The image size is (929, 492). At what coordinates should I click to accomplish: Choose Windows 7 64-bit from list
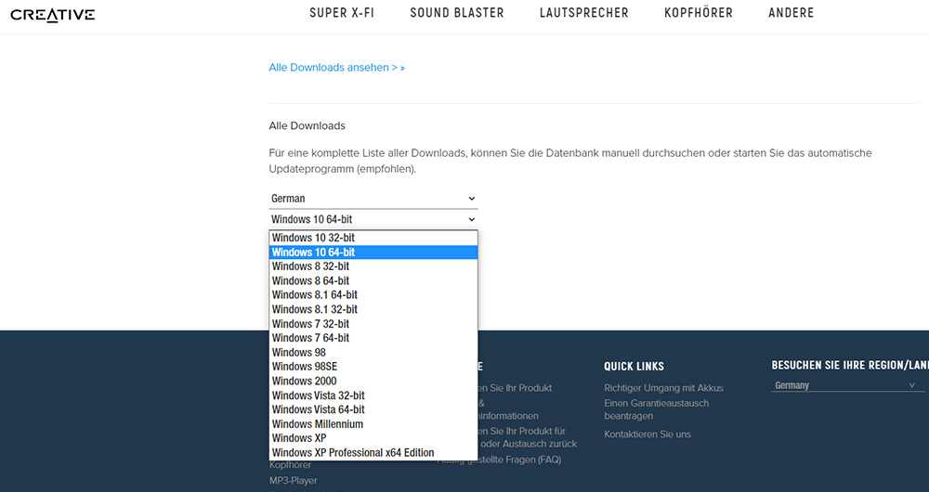pyautogui.click(x=310, y=338)
